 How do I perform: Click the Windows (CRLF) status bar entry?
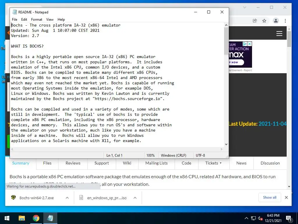[x=173, y=155]
